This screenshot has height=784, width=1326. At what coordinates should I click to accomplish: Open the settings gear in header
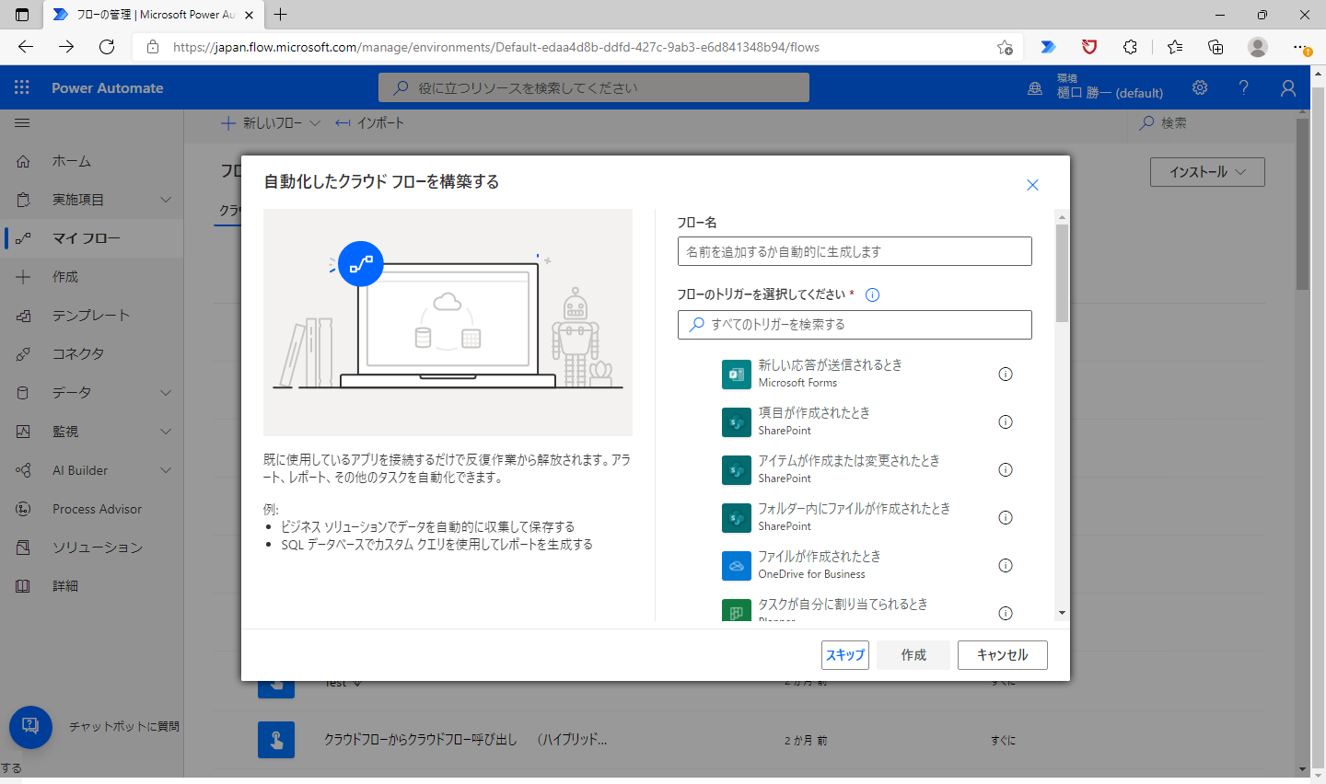[x=1200, y=87]
